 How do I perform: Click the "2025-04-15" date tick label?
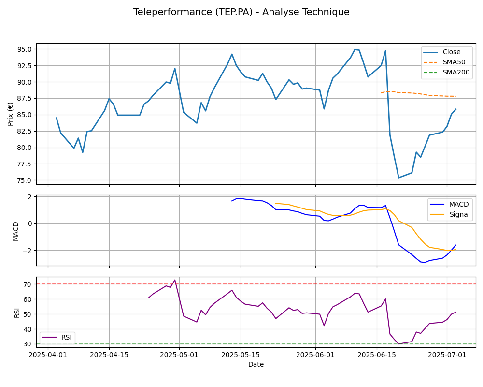pos(109,355)
